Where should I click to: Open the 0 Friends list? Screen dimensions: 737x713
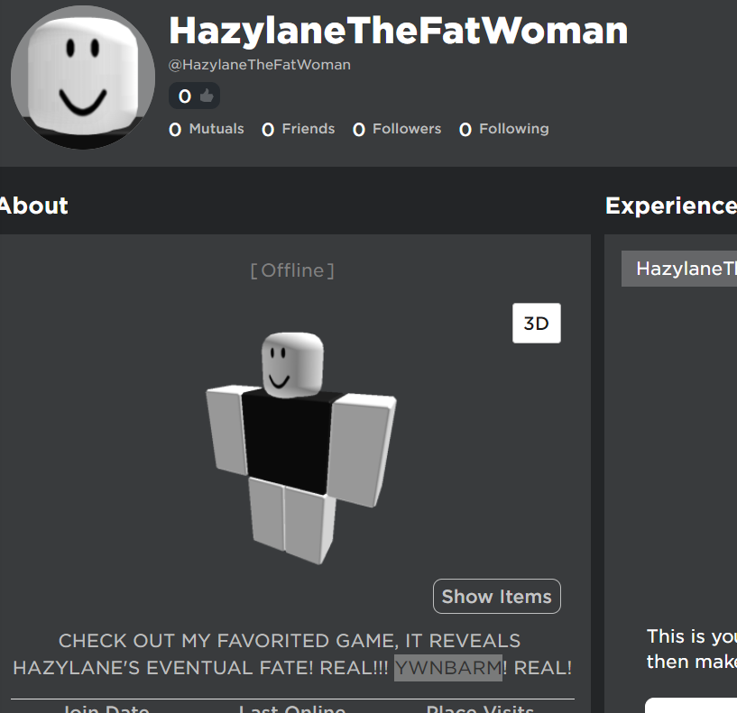click(298, 129)
